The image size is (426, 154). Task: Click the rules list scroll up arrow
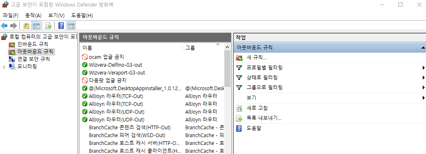pyautogui.click(x=228, y=47)
